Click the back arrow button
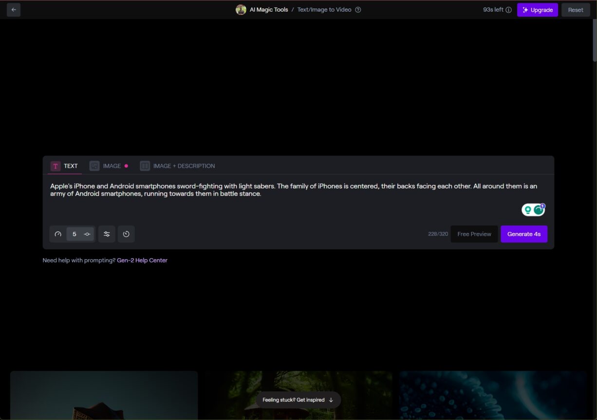Viewport: 597px width, 420px height. [14, 10]
